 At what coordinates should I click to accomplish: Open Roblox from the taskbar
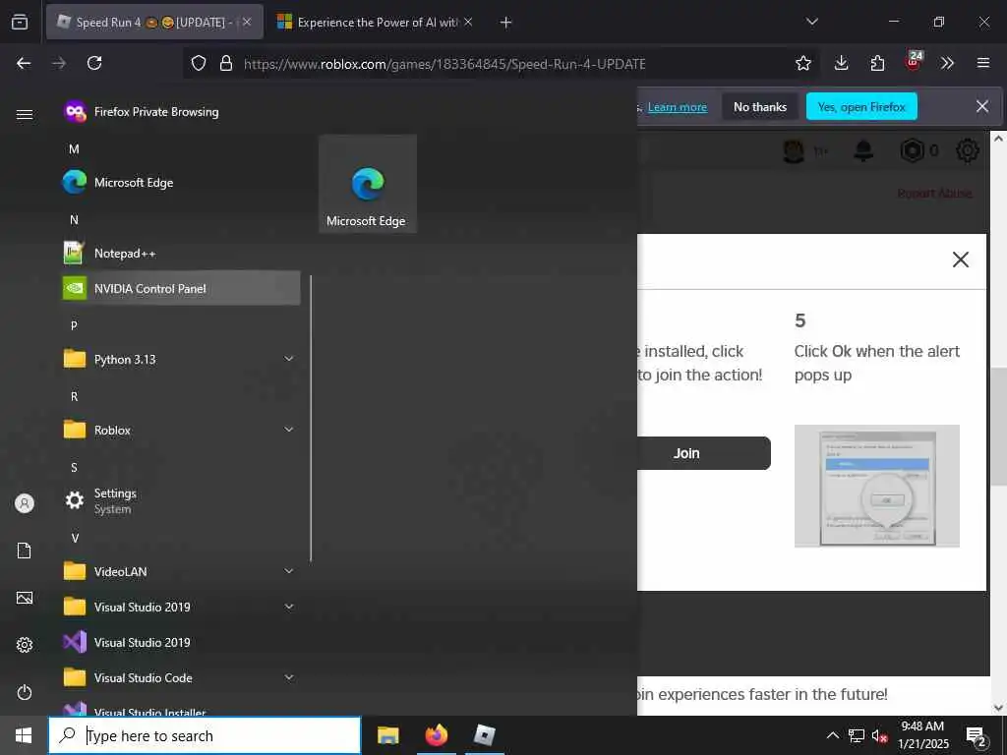click(x=484, y=735)
